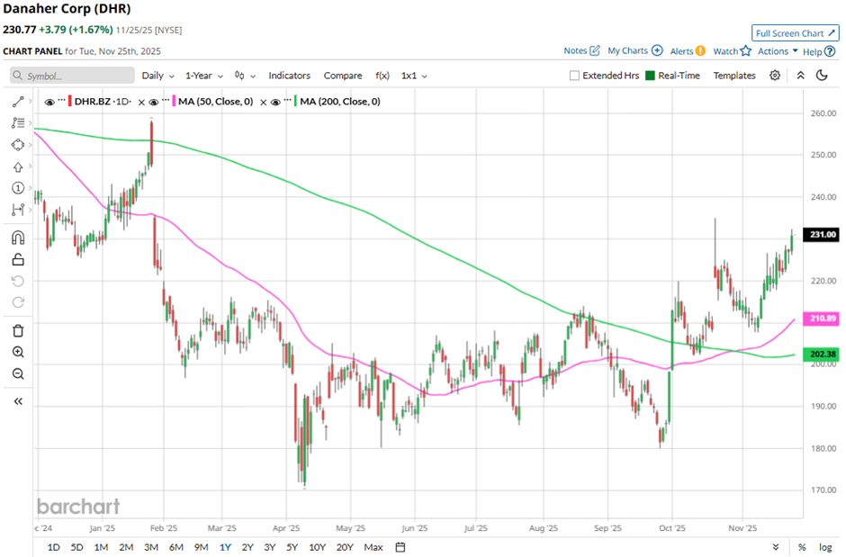
Task: Toggle log scale button
Action: pyautogui.click(x=825, y=547)
